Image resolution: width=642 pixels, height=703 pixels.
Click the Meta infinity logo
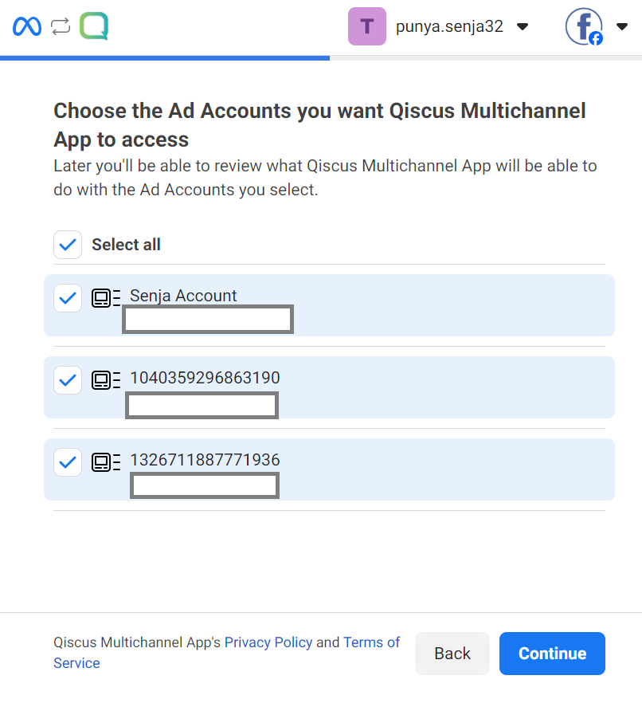[x=27, y=26]
